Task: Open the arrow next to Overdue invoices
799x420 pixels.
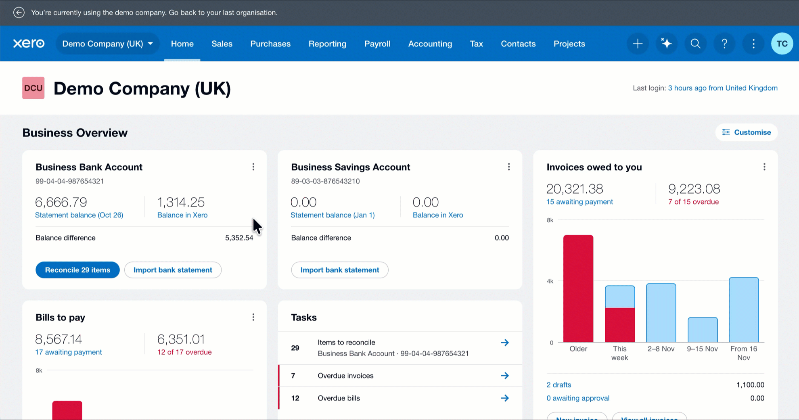Action: 505,376
